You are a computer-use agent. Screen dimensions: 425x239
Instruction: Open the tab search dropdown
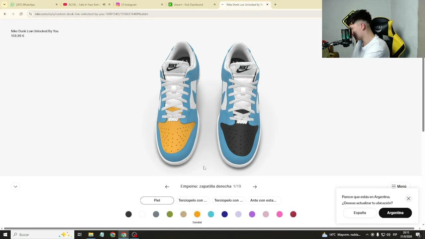[x=4, y=5]
